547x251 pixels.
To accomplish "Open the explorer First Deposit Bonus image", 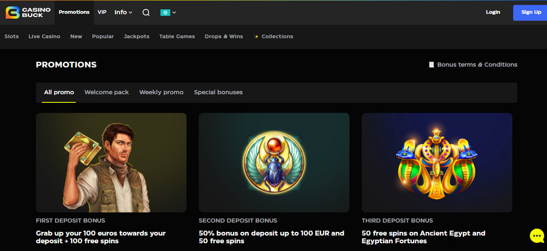I will click(111, 163).
